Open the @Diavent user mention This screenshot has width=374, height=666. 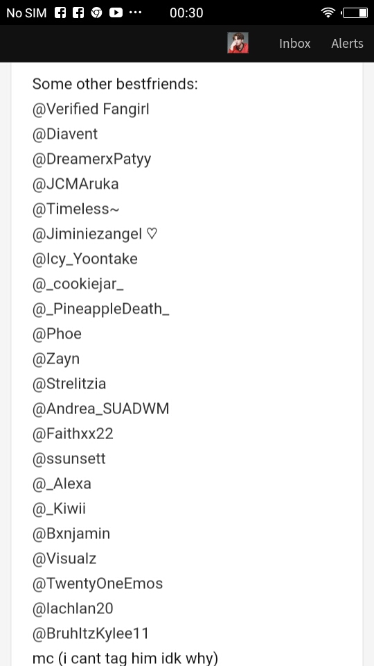pos(65,134)
